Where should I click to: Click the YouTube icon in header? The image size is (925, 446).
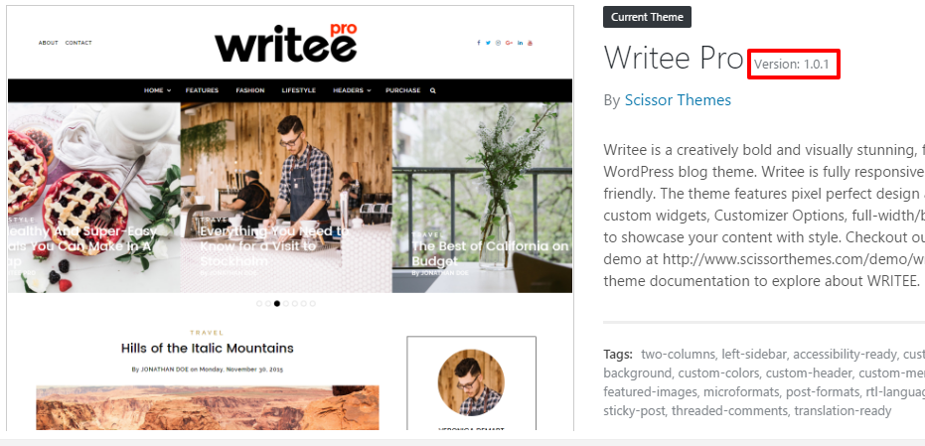(531, 43)
